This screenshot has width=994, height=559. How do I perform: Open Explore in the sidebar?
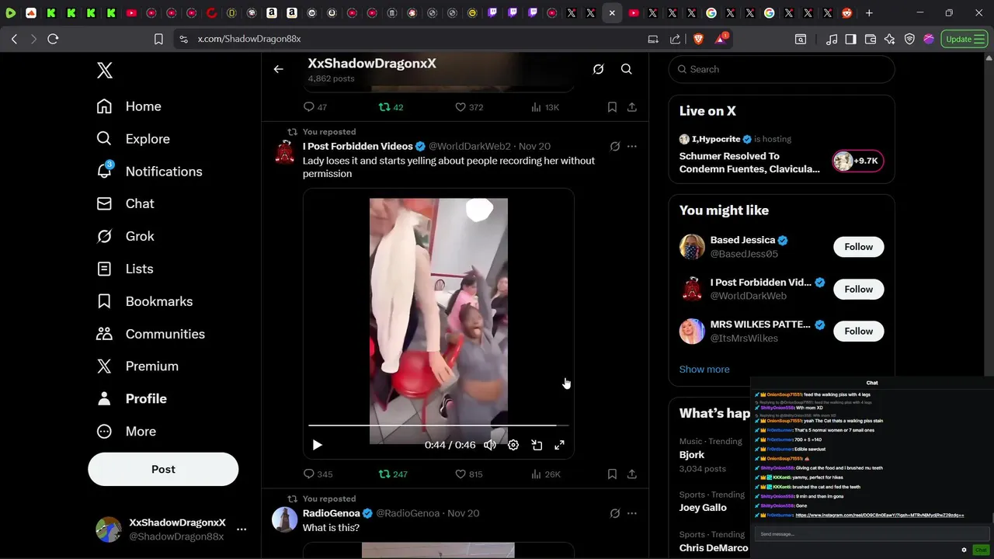(x=133, y=139)
